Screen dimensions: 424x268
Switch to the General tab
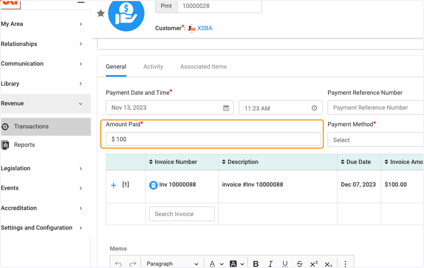tap(116, 67)
